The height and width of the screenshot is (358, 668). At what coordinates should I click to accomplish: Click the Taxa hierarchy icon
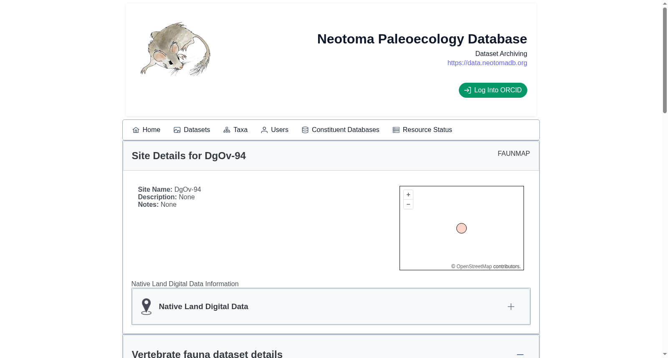pos(227,130)
